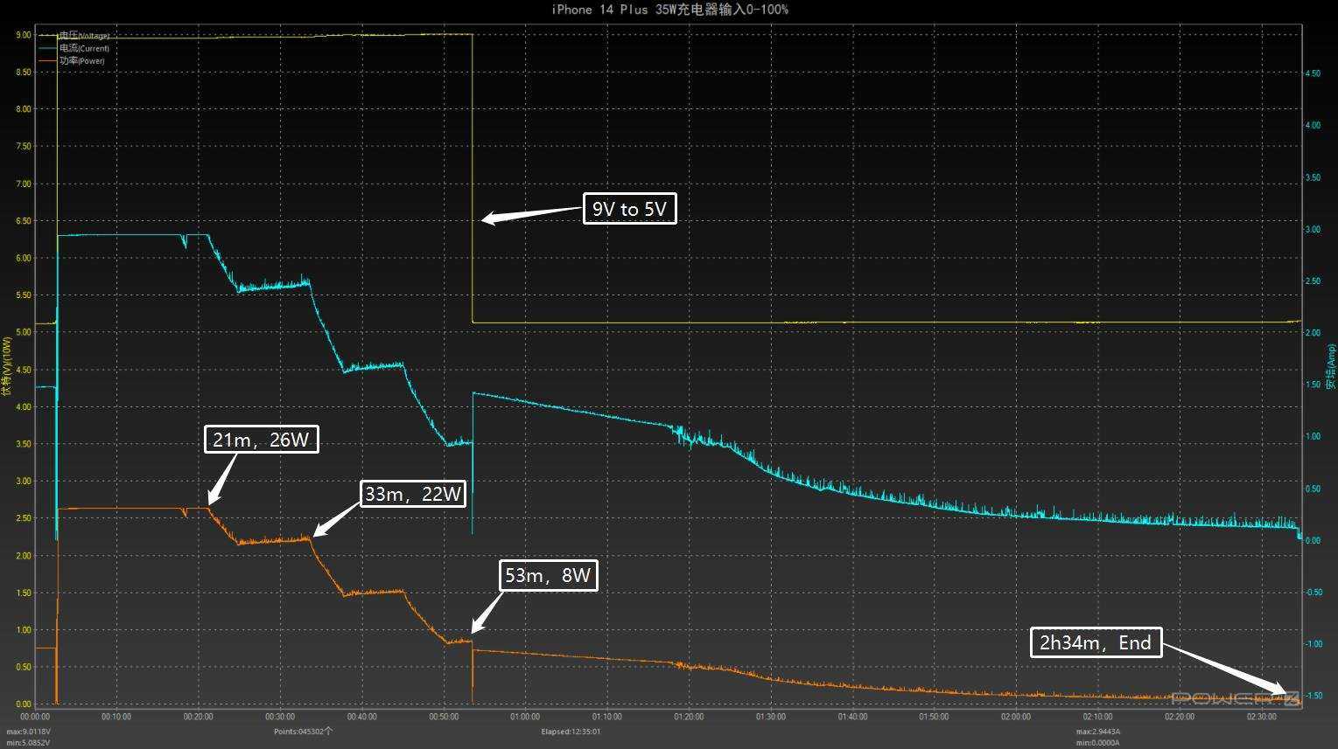
Task: Click the Points:045302 status entry
Action: tap(303, 732)
